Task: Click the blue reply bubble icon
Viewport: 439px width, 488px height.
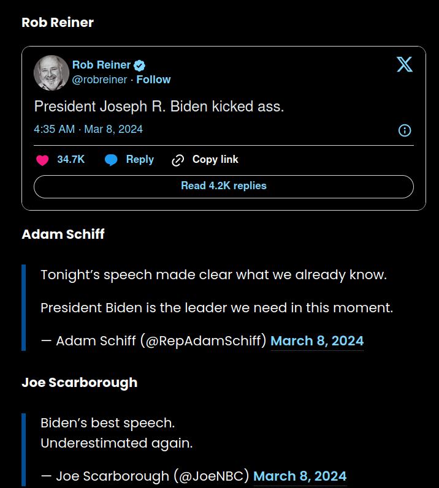Action: pyautogui.click(x=111, y=160)
